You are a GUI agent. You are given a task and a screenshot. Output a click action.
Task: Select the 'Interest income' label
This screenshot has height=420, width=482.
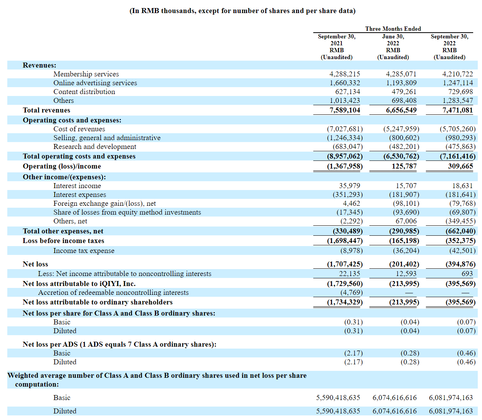coord(77,186)
